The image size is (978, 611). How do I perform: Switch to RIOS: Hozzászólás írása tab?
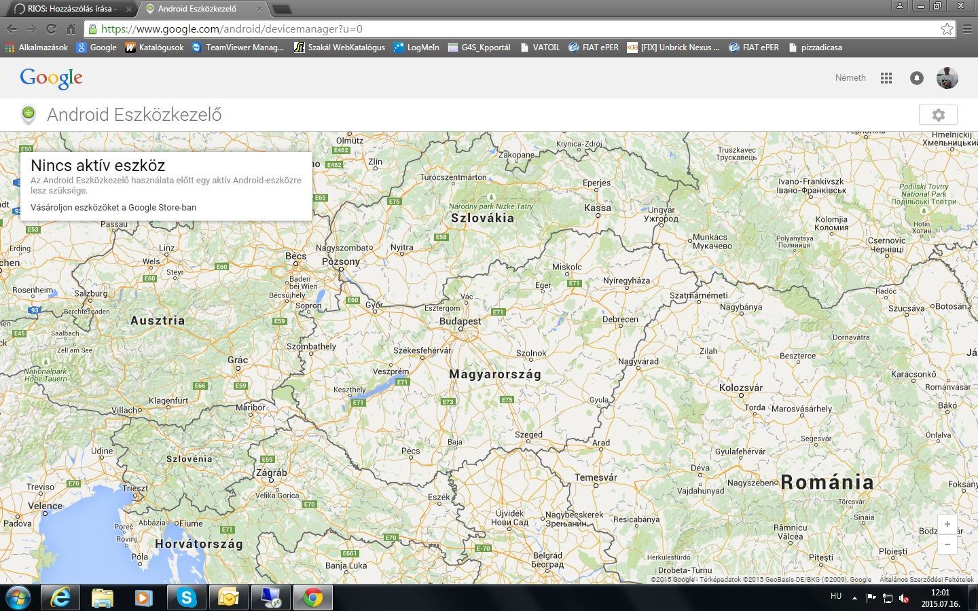(71, 9)
